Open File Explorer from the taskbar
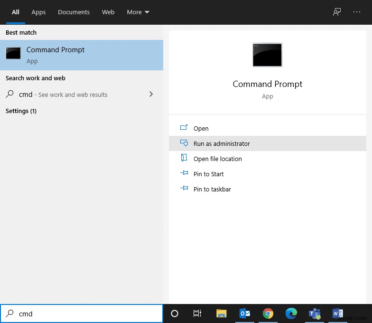 tap(222, 313)
